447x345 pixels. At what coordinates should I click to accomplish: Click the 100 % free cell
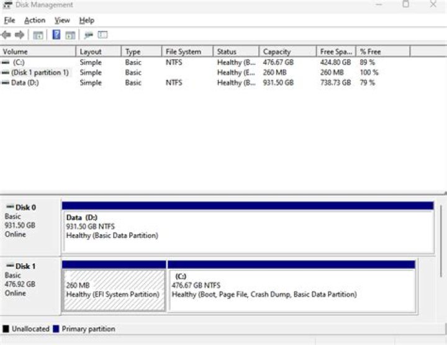pyautogui.click(x=369, y=72)
